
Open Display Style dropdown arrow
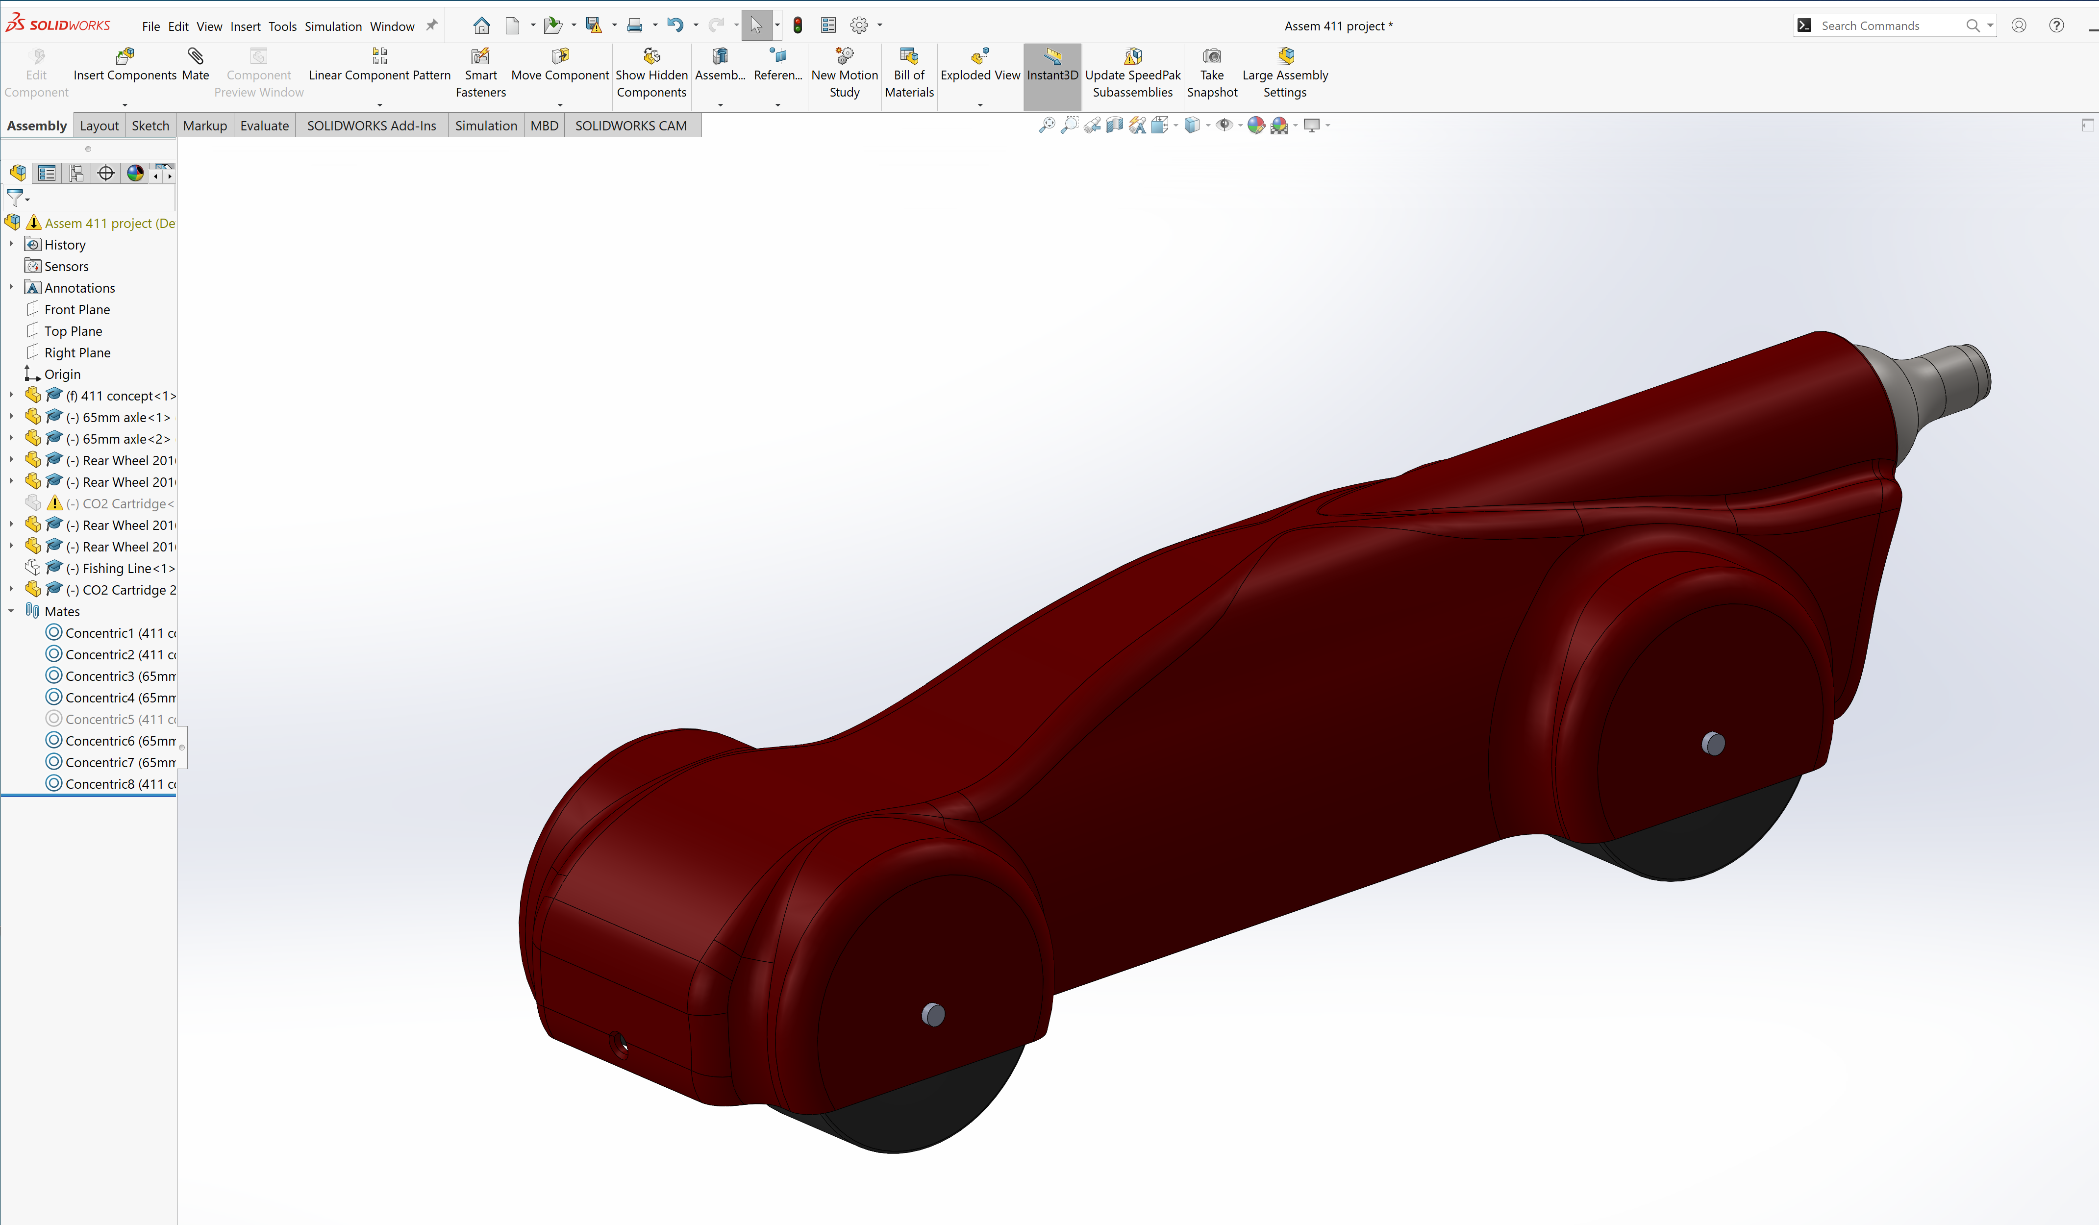coord(1208,125)
